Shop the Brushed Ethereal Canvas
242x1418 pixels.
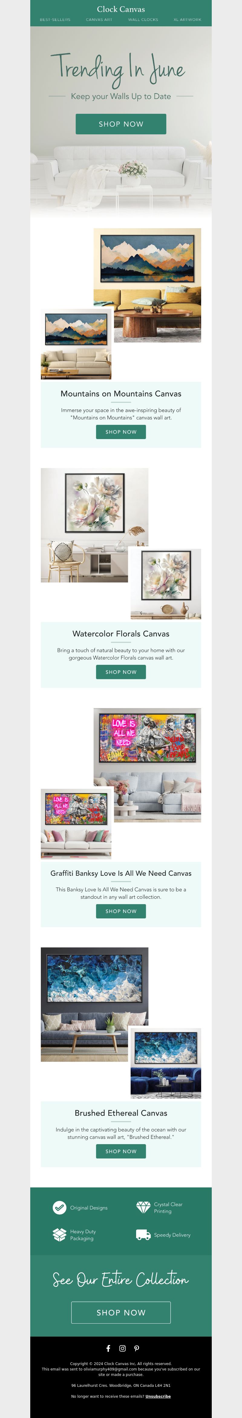coord(121,1151)
